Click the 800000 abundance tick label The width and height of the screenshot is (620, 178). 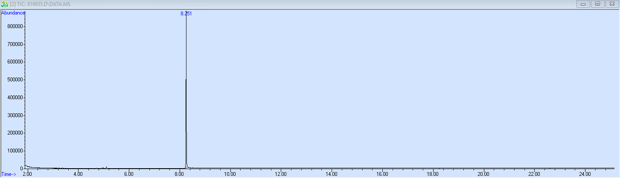tap(15, 26)
